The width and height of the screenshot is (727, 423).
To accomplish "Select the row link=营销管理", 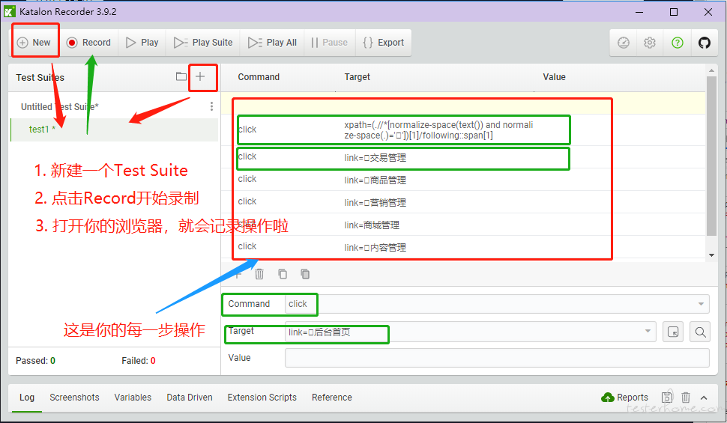I will (464, 202).
